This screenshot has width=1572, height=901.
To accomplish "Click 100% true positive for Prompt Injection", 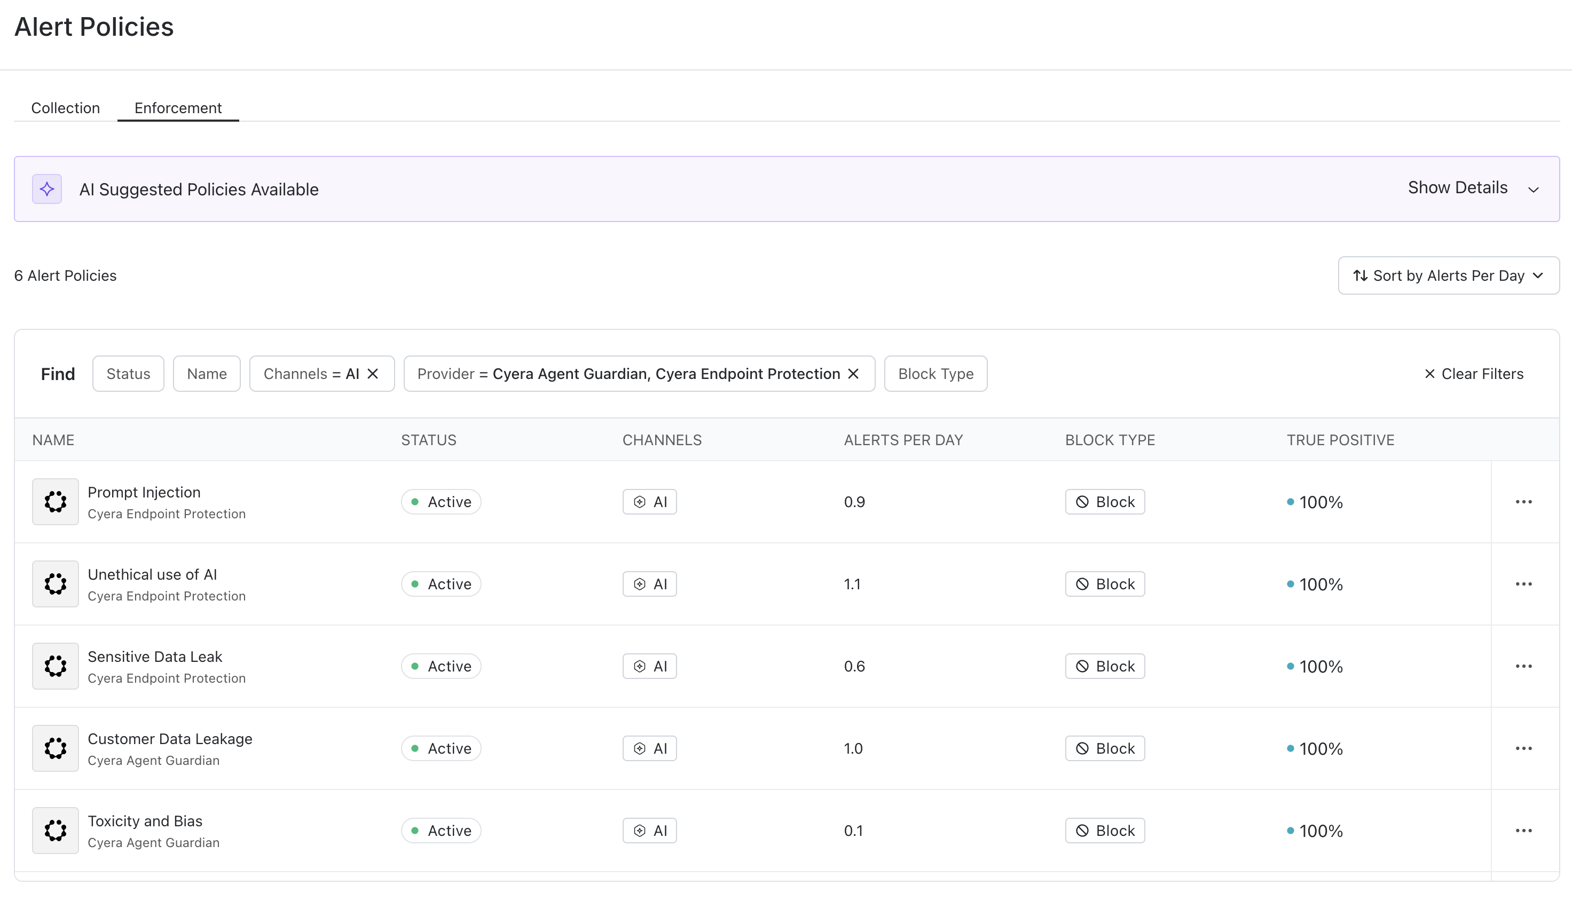I will (1315, 502).
